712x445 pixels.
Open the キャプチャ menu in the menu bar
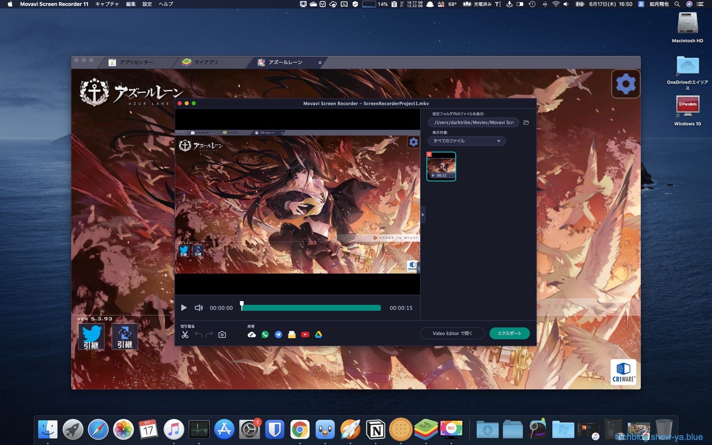107,4
